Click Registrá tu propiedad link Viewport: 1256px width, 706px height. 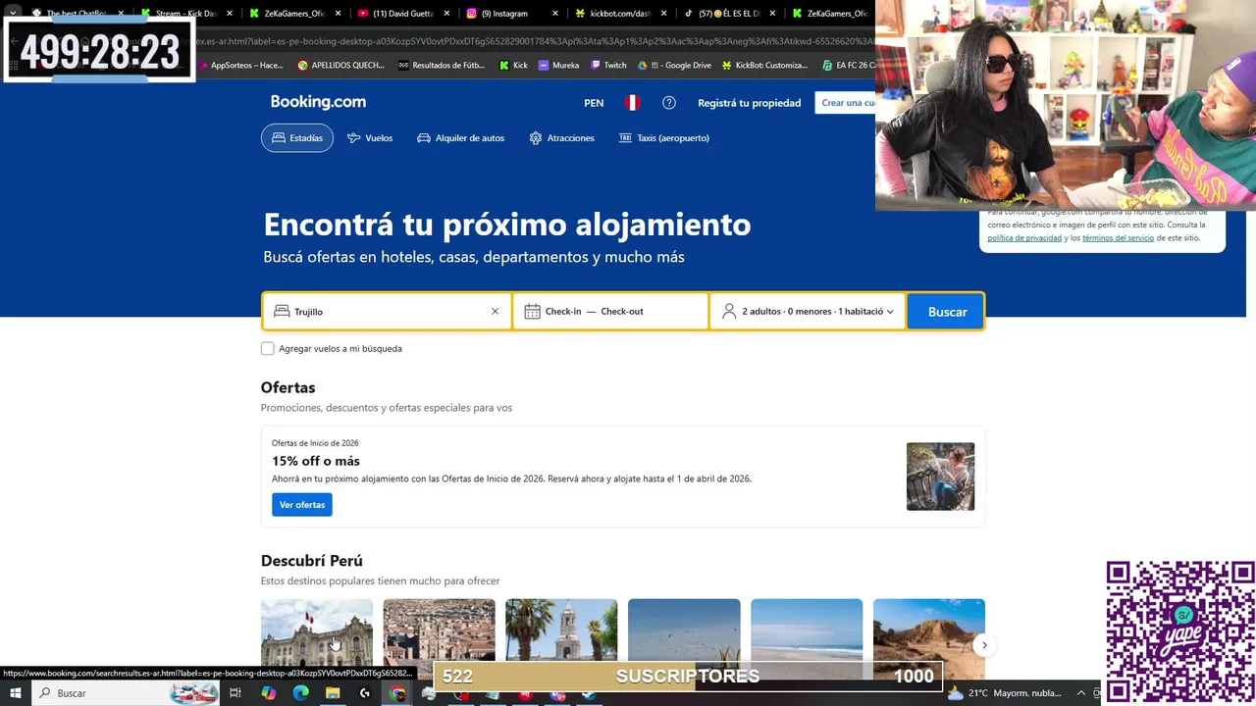point(749,103)
